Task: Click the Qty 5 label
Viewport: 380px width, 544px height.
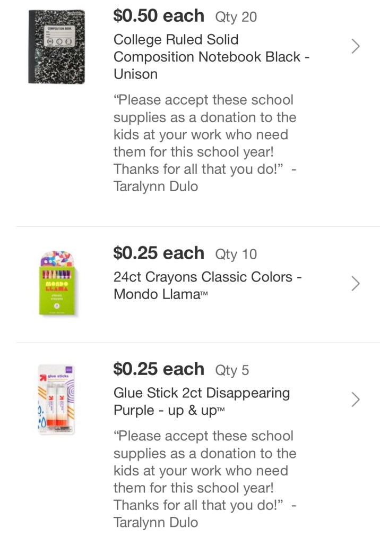Action: (232, 370)
